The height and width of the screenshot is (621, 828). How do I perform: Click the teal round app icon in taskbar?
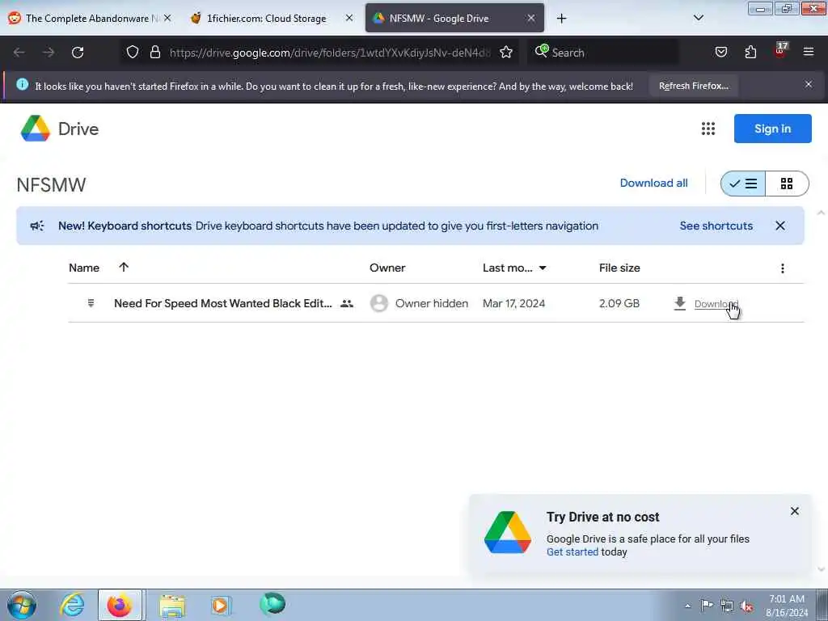272,604
